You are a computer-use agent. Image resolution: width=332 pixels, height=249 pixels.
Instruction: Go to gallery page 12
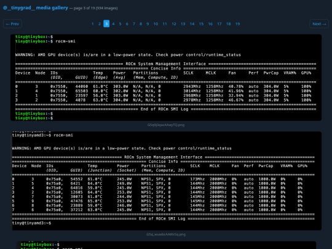coord(174,24)
